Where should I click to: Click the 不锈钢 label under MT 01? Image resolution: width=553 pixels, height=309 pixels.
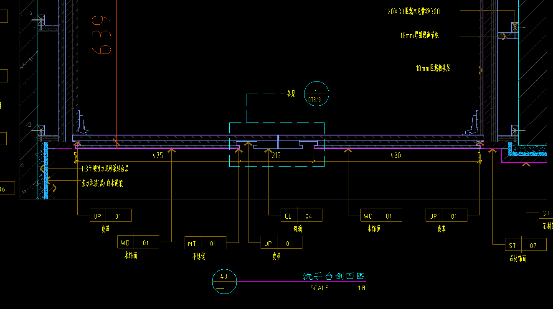pos(199,256)
